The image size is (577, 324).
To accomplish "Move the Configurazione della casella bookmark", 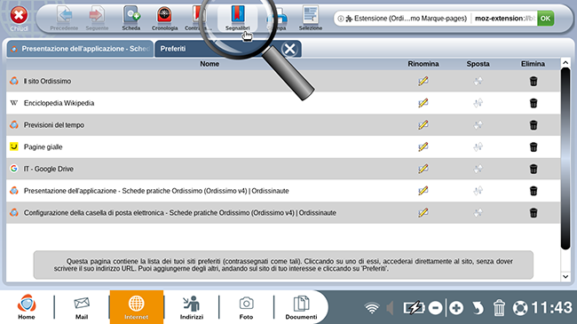I will click(x=478, y=213).
